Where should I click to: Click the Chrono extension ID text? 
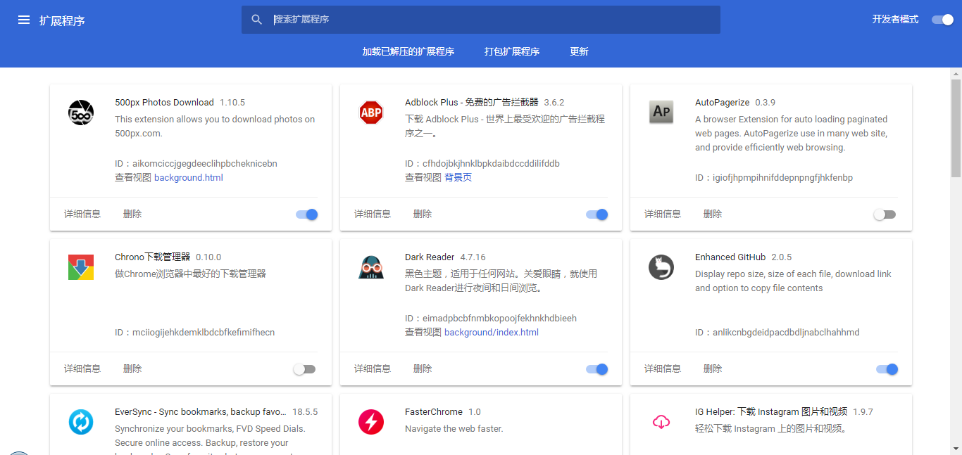point(194,333)
